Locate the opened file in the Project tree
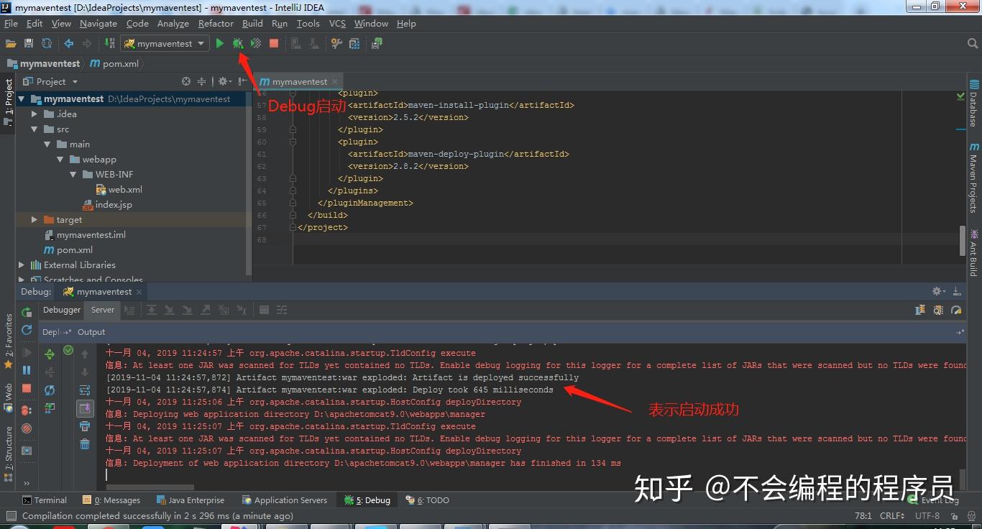 point(186,82)
